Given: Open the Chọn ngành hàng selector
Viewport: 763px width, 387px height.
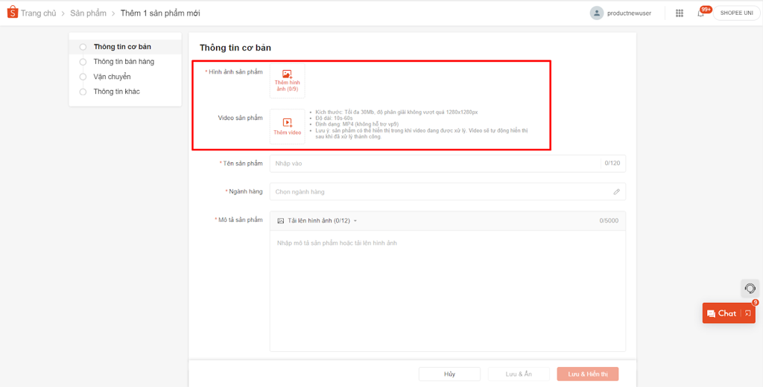Looking at the screenshot, I should click(x=440, y=192).
